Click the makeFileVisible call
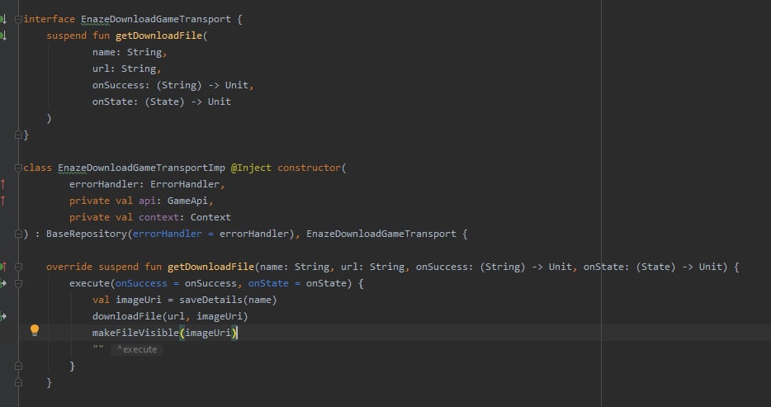This screenshot has height=407, width=771. 135,333
